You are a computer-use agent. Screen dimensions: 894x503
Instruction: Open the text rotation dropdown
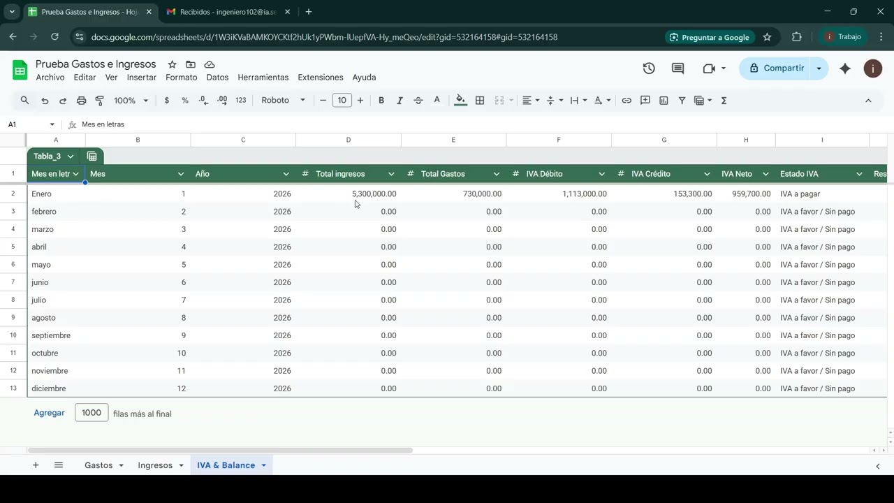point(602,101)
